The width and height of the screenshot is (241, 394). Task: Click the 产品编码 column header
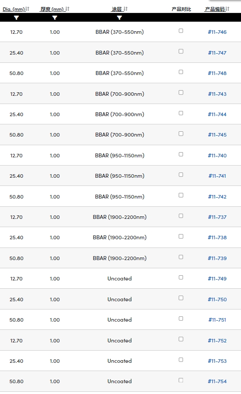click(215, 9)
